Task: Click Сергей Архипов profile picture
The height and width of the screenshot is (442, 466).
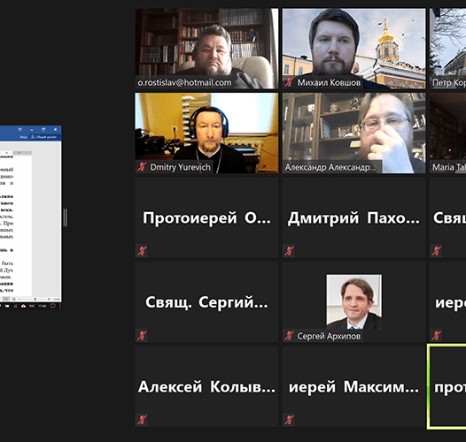Action: point(354,301)
